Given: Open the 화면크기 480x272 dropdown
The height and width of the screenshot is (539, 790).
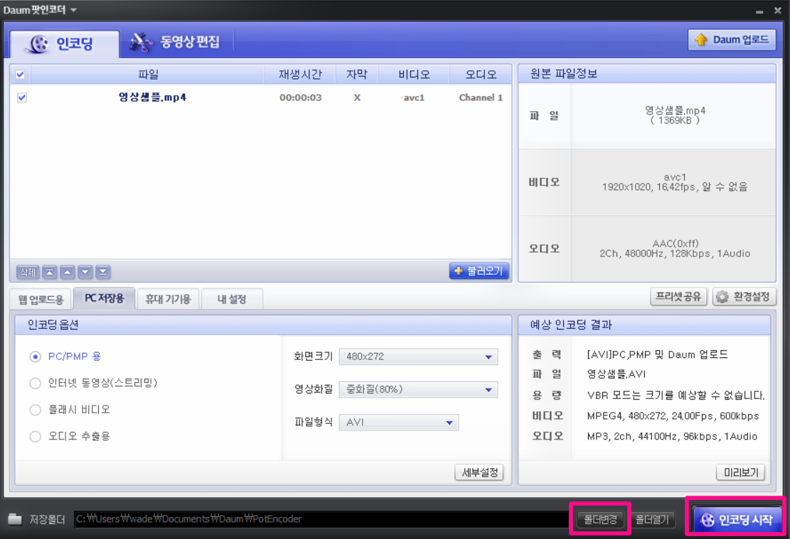Looking at the screenshot, I should click(418, 356).
